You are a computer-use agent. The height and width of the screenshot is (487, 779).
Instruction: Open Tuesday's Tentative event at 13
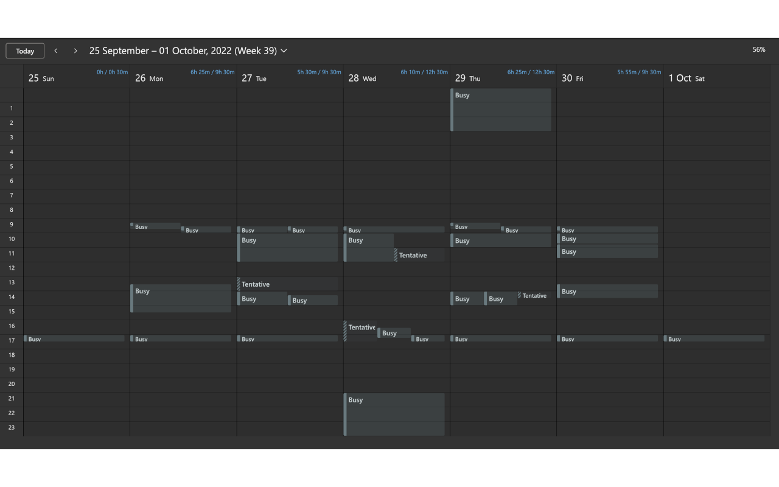point(287,284)
